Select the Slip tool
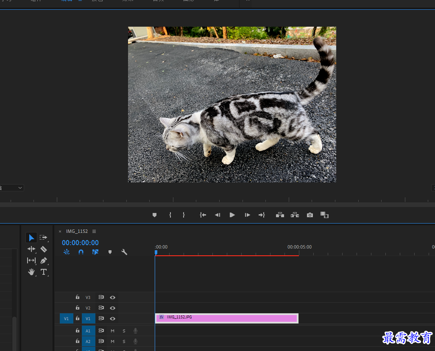 [x=31, y=260]
